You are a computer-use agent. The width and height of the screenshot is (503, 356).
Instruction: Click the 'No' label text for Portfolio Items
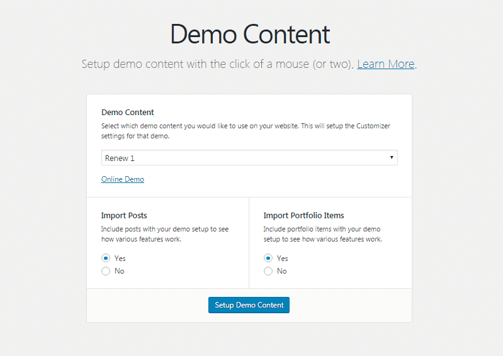(x=282, y=271)
